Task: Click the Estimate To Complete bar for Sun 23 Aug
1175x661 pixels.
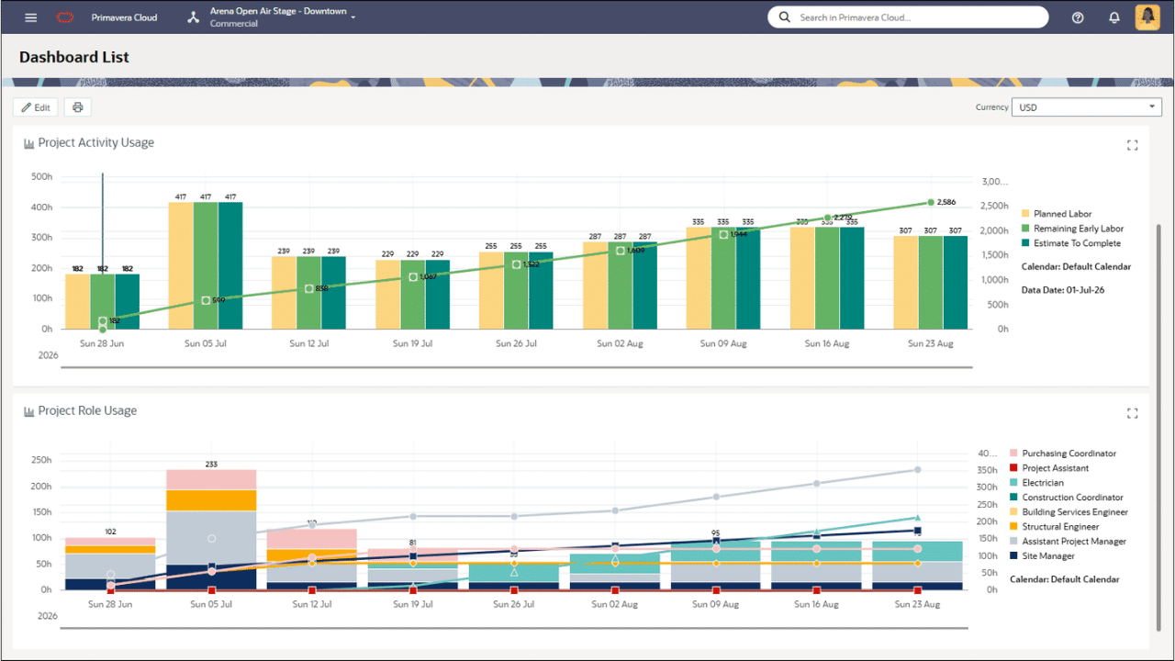Action: point(957,282)
